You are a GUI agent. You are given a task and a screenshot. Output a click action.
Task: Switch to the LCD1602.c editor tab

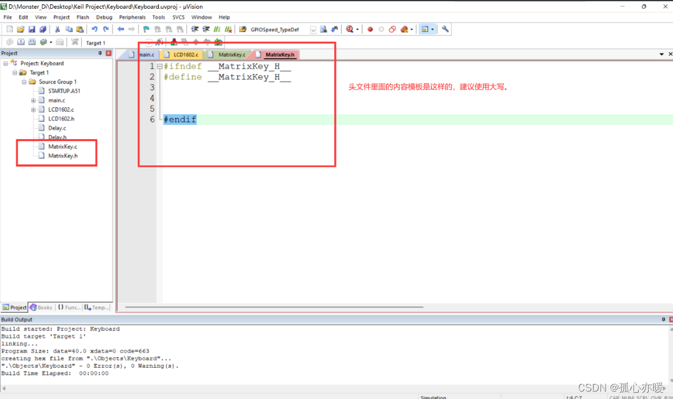(x=182, y=54)
